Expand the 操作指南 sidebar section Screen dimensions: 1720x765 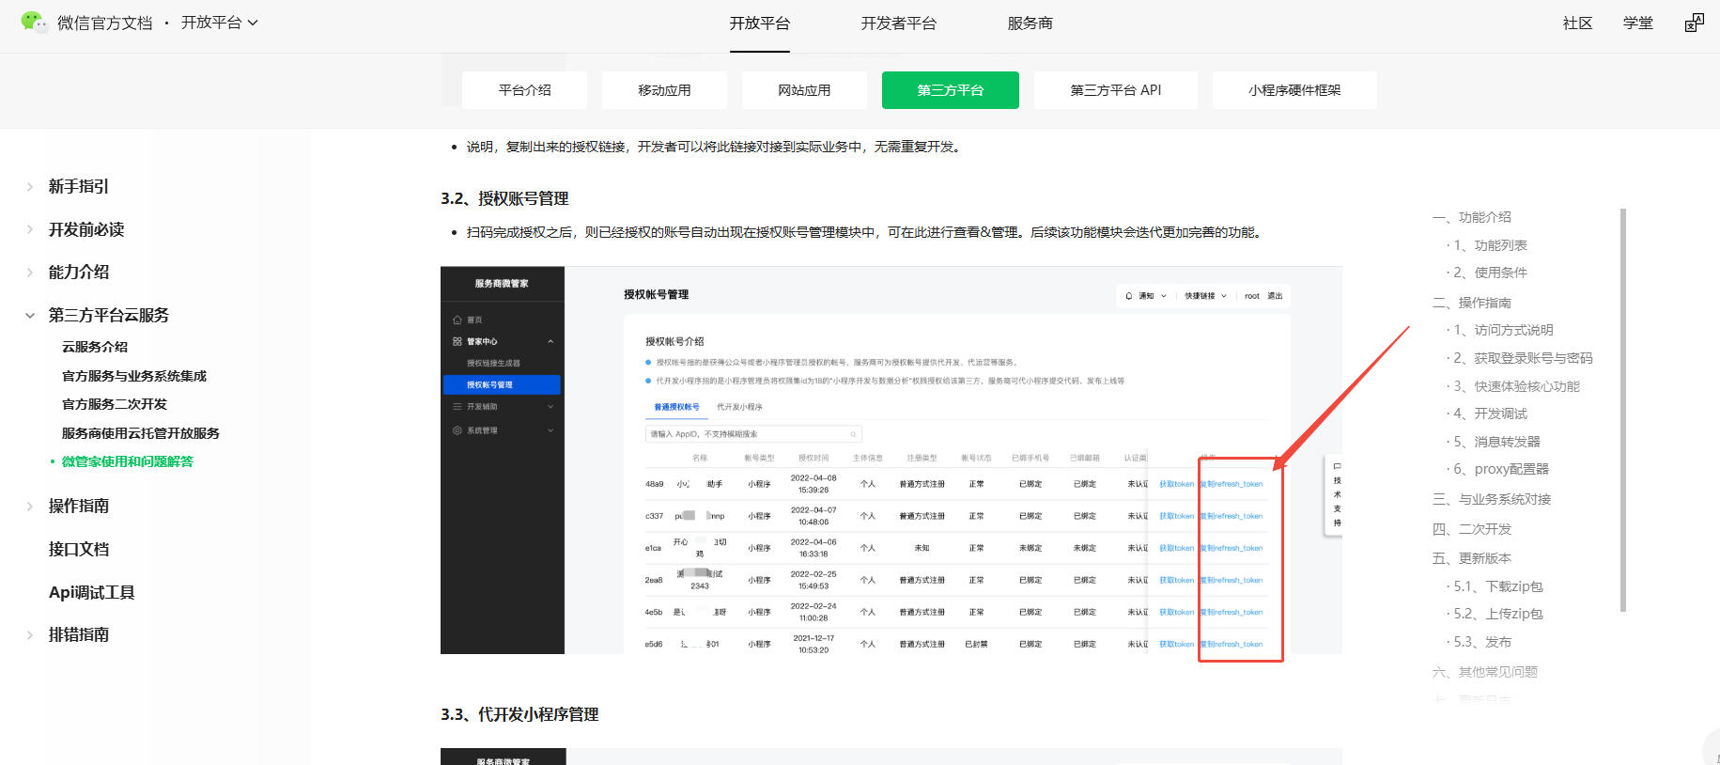pos(30,507)
